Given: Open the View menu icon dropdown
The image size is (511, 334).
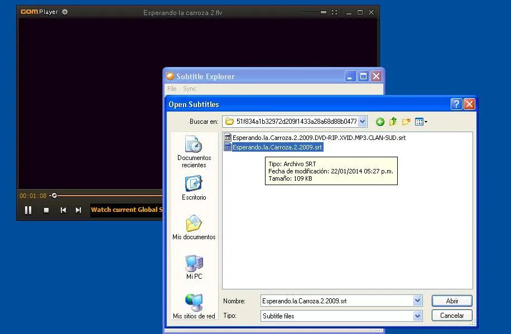Looking at the screenshot, I should click(x=421, y=122).
